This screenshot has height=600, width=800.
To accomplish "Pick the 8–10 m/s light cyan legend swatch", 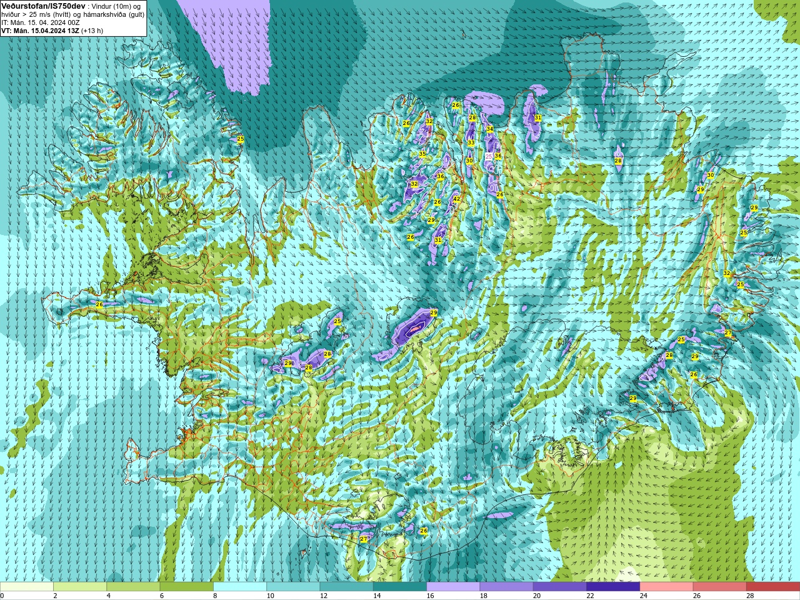I will click(240, 587).
